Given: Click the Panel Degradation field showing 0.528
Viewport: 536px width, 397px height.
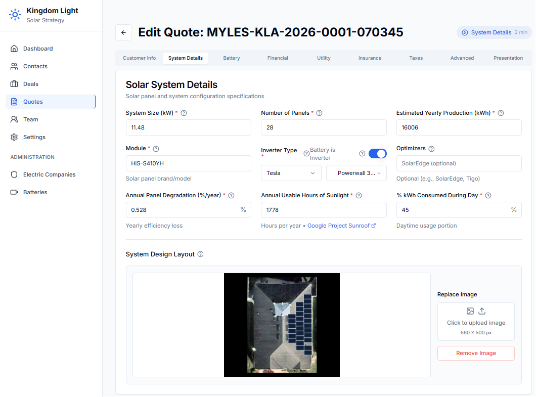Looking at the screenshot, I should coord(188,210).
